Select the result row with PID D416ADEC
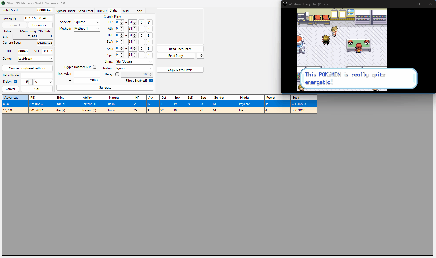This screenshot has height=258, width=436. coord(159,110)
